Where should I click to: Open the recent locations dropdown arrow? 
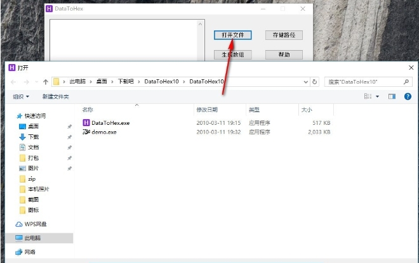click(37, 82)
